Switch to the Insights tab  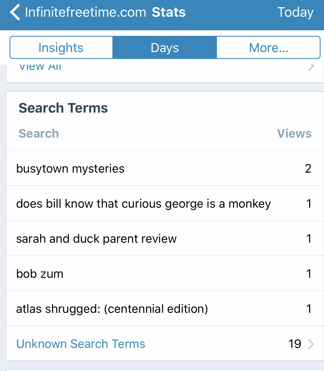[61, 48]
